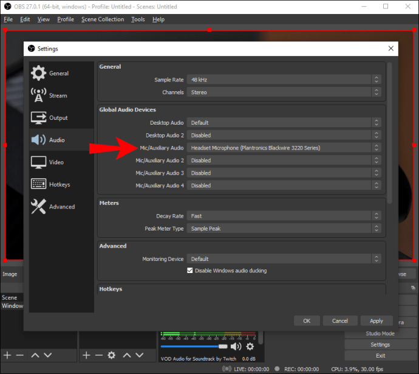This screenshot has width=419, height=374.
Task: Mute audio using mixer speaker icon
Action: point(236,347)
